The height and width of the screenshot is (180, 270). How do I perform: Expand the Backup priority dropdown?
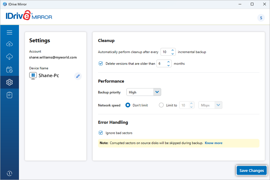coord(144,92)
